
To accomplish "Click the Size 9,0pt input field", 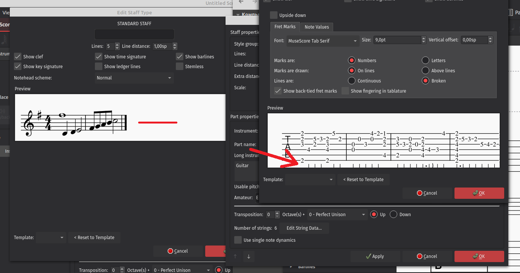I will pyautogui.click(x=397, y=40).
